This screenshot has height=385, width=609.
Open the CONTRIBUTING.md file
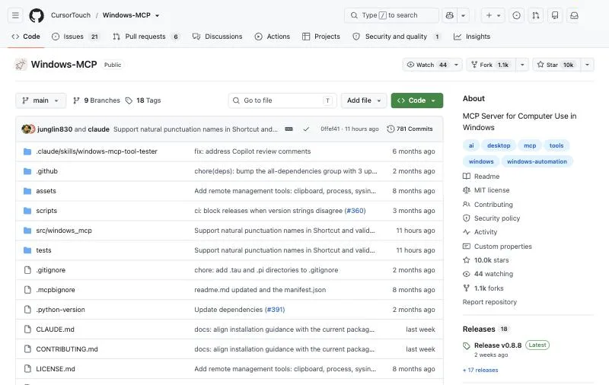pos(67,349)
